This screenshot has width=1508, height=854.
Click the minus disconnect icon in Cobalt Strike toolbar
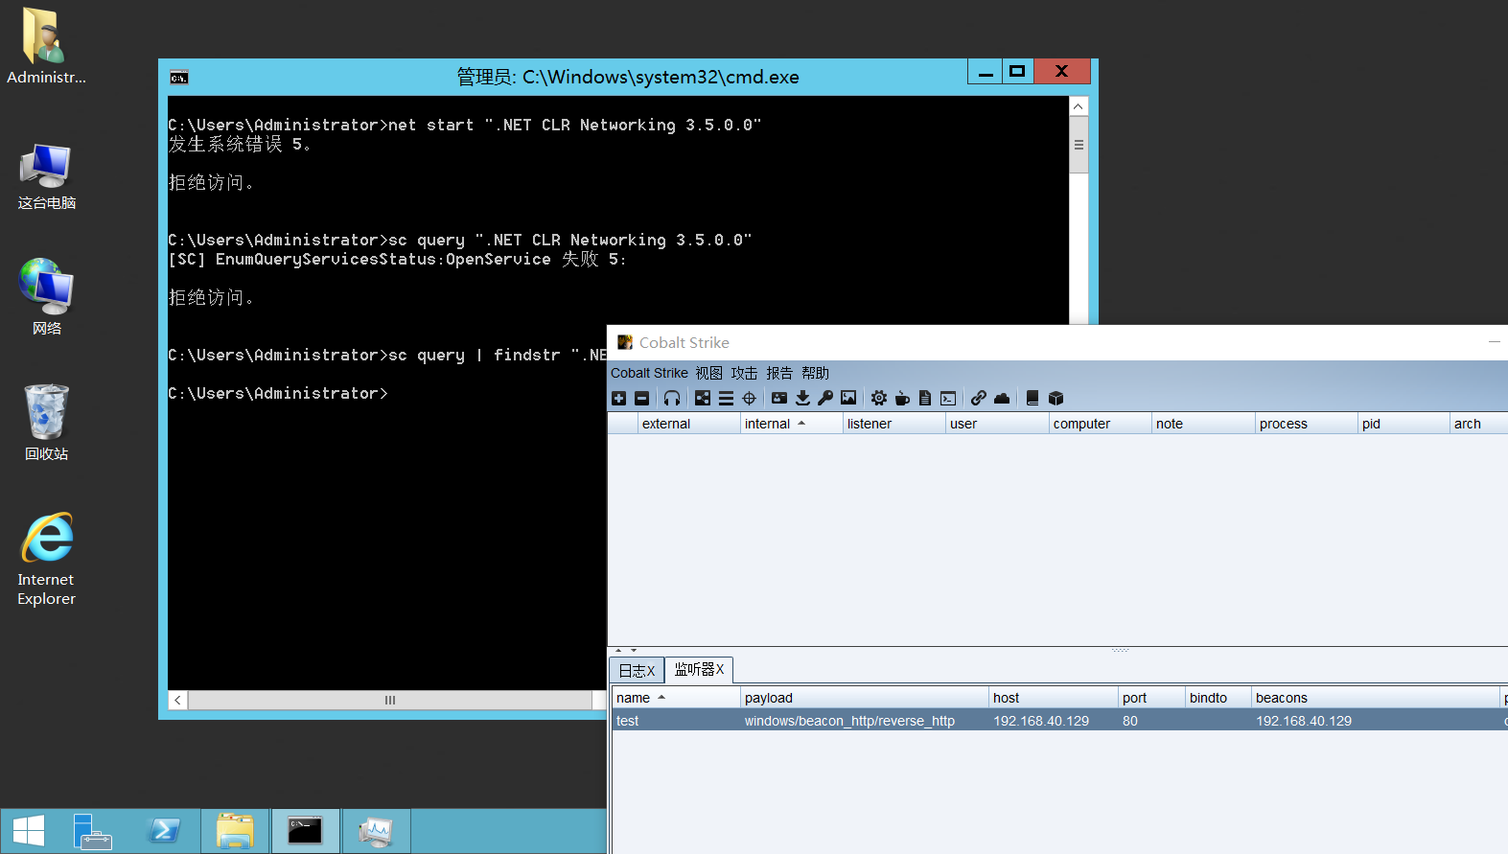(642, 398)
